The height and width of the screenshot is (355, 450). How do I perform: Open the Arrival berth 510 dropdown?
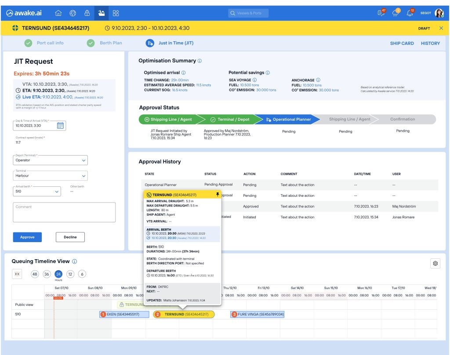click(x=37, y=192)
